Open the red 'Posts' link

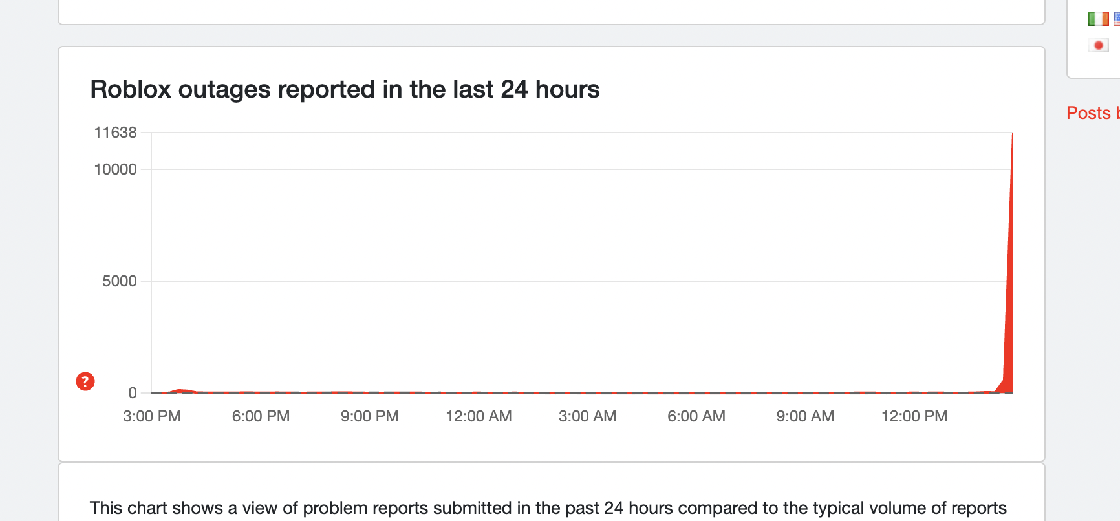click(1088, 113)
